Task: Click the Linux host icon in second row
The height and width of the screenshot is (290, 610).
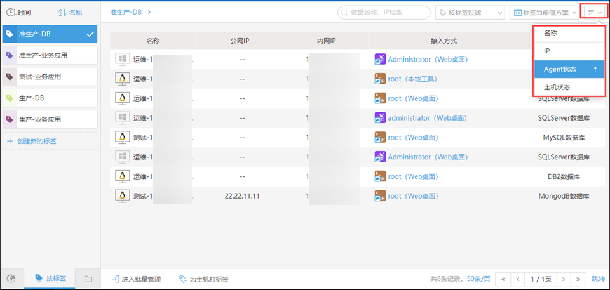Action: pos(121,79)
